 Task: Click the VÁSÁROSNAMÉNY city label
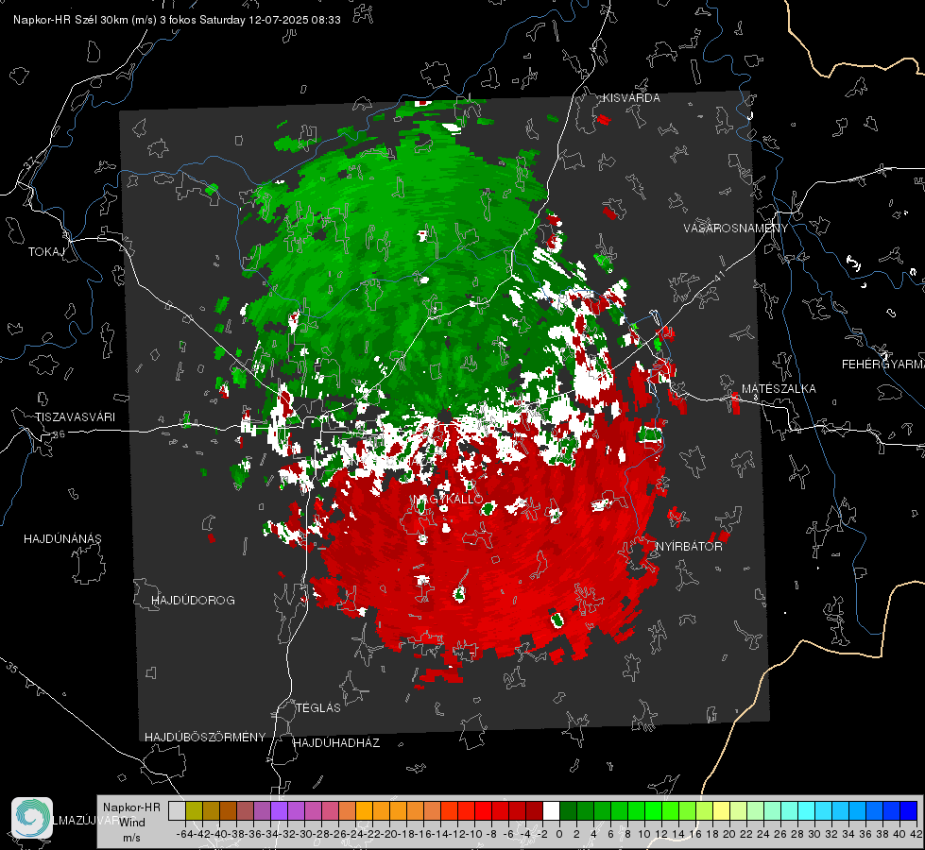[x=736, y=228]
